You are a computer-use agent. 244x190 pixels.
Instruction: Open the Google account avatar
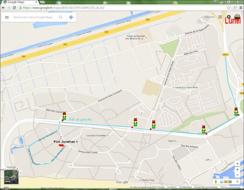point(237,17)
